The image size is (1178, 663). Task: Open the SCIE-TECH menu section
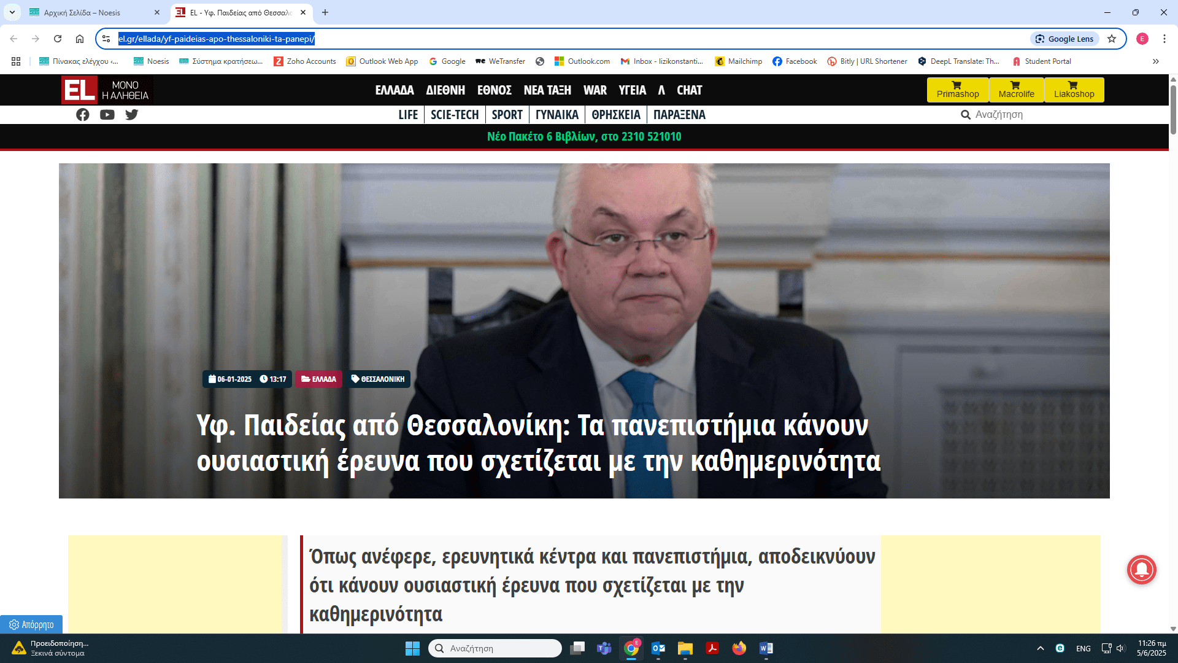tap(454, 115)
